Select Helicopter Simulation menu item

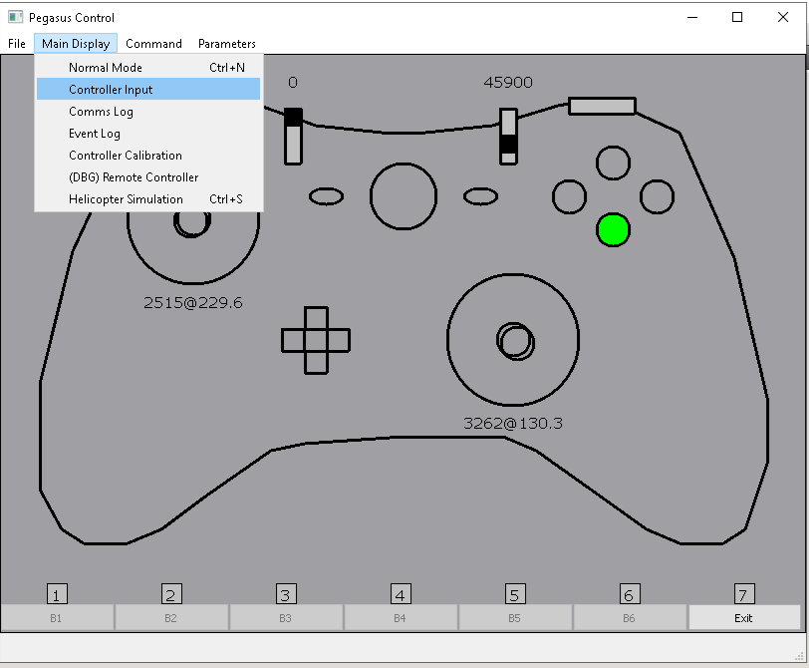(x=126, y=199)
